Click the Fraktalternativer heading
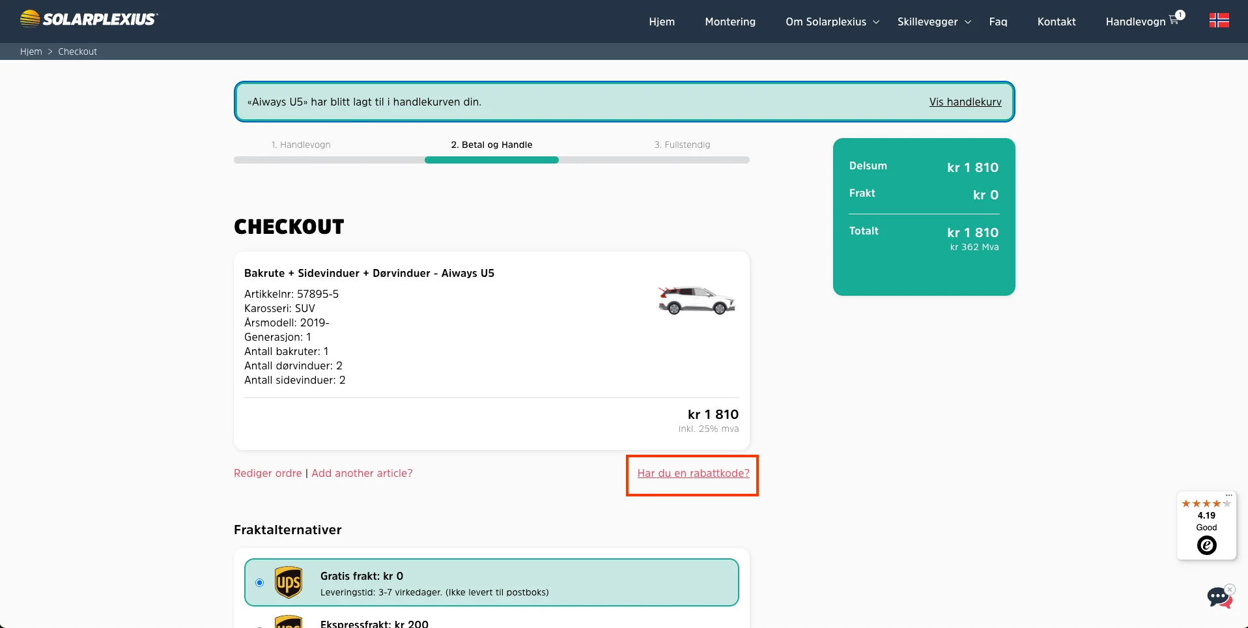Image resolution: width=1248 pixels, height=628 pixels. (x=288, y=530)
